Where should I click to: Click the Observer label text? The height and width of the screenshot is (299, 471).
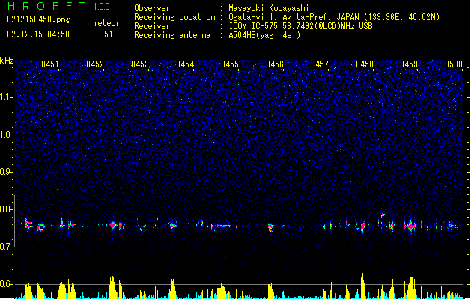tap(152, 8)
